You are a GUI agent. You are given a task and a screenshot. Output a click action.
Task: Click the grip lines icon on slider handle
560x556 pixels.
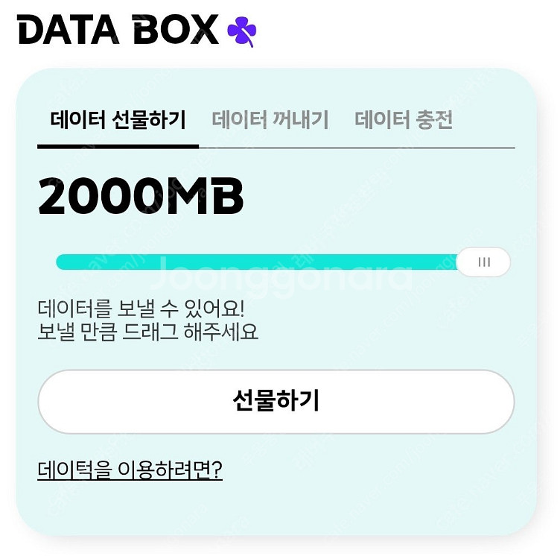click(x=484, y=262)
